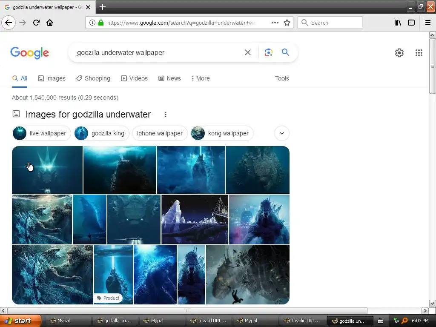Search by image with Google Lens icon
Image resolution: width=436 pixels, height=327 pixels.
click(268, 52)
